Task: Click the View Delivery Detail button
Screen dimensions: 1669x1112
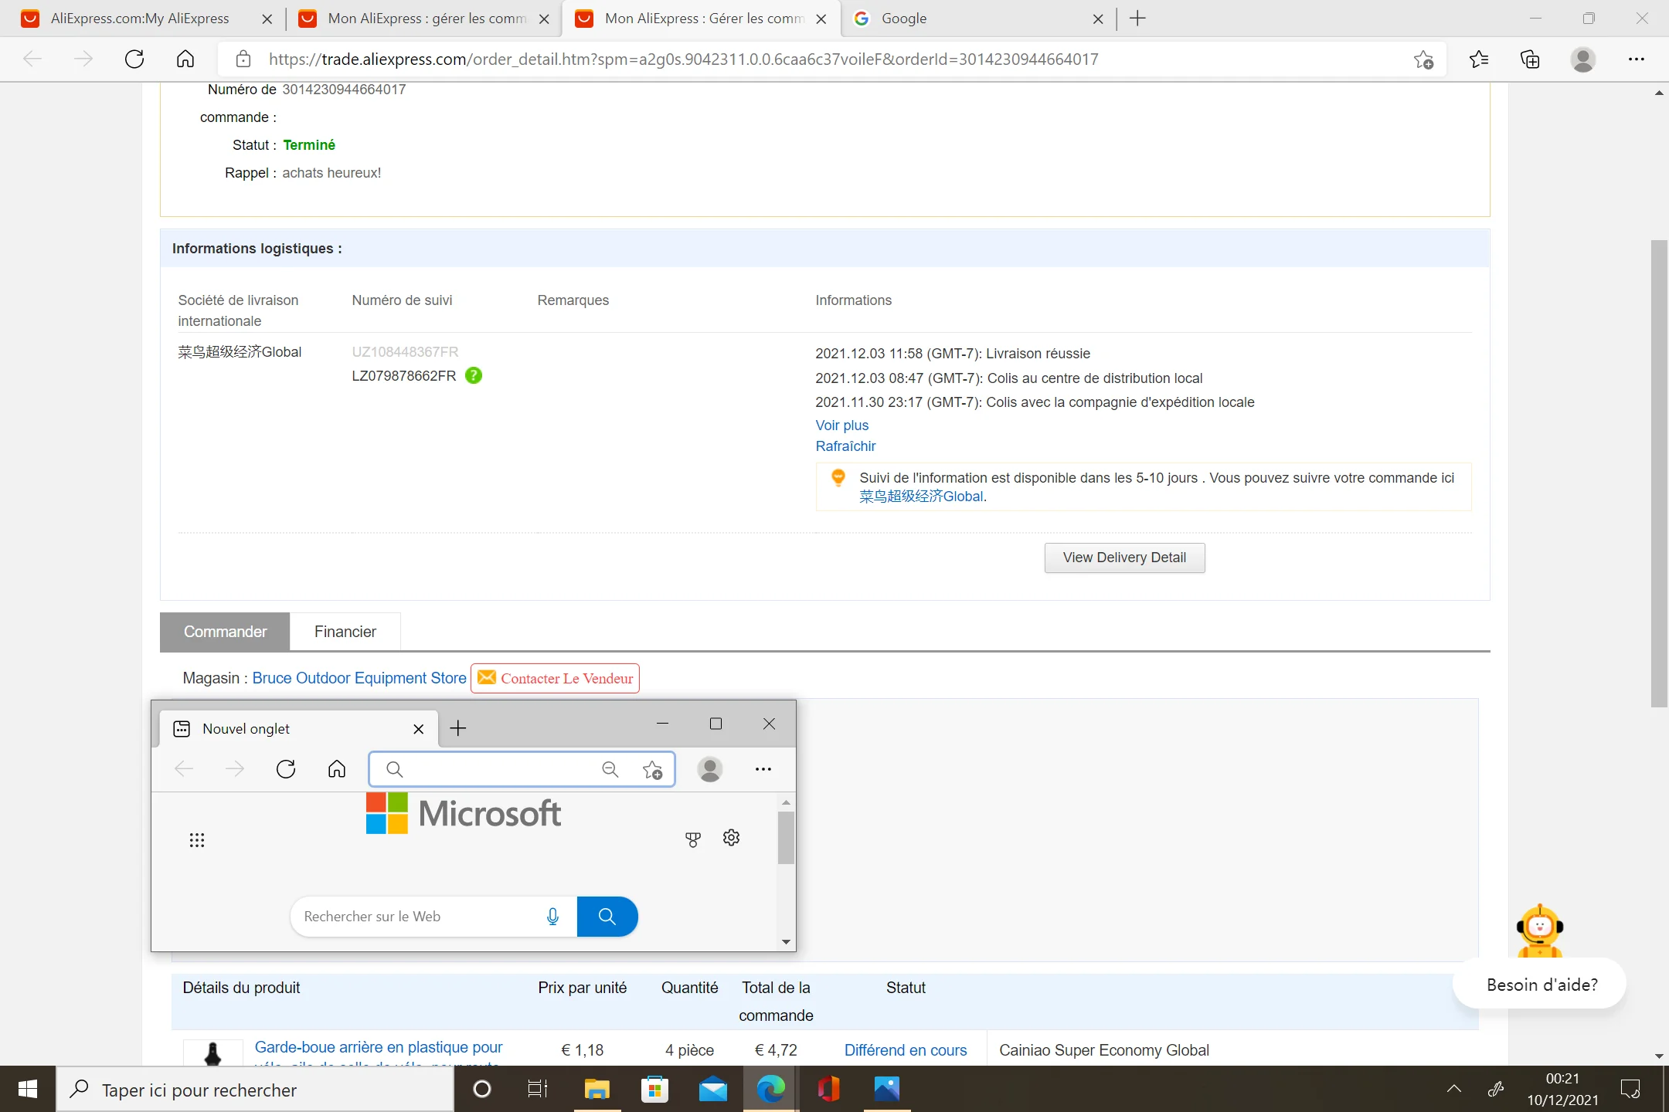Action: tap(1123, 558)
